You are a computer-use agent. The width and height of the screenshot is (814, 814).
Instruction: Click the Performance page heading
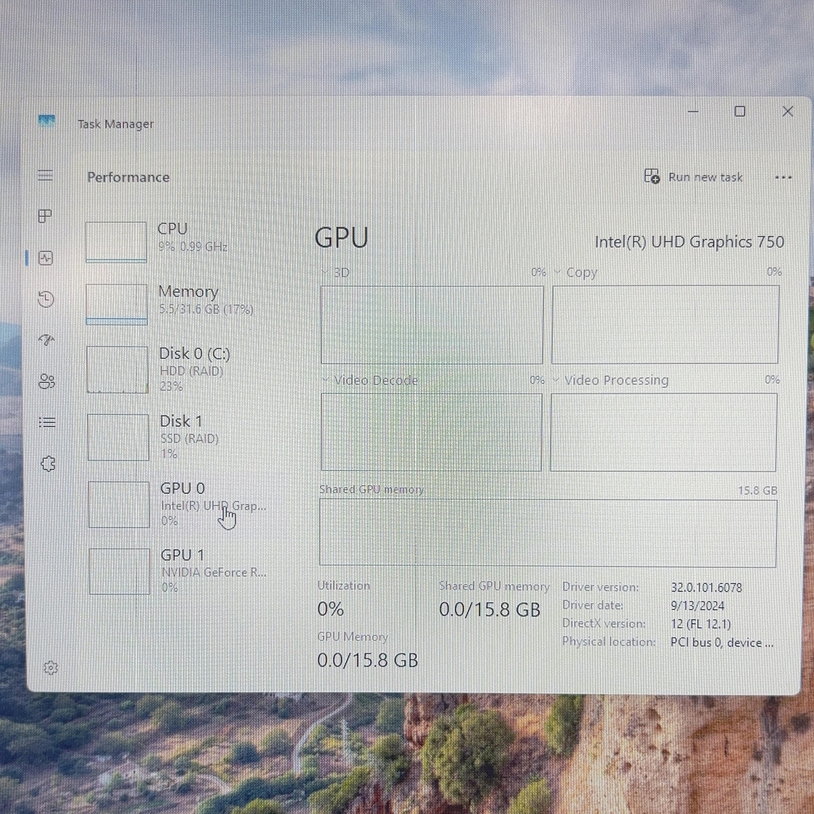pyautogui.click(x=128, y=177)
